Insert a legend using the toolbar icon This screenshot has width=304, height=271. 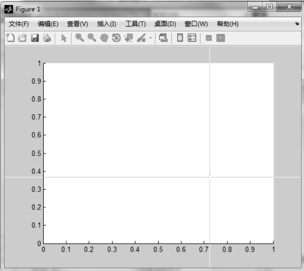192,38
